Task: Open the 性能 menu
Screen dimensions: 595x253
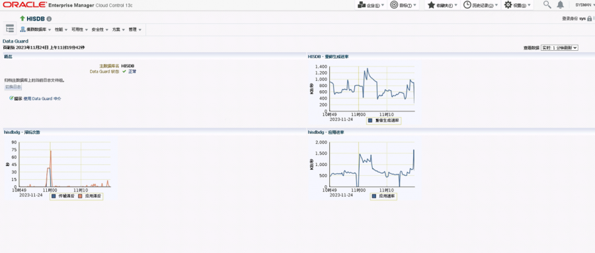Action: pyautogui.click(x=61, y=30)
